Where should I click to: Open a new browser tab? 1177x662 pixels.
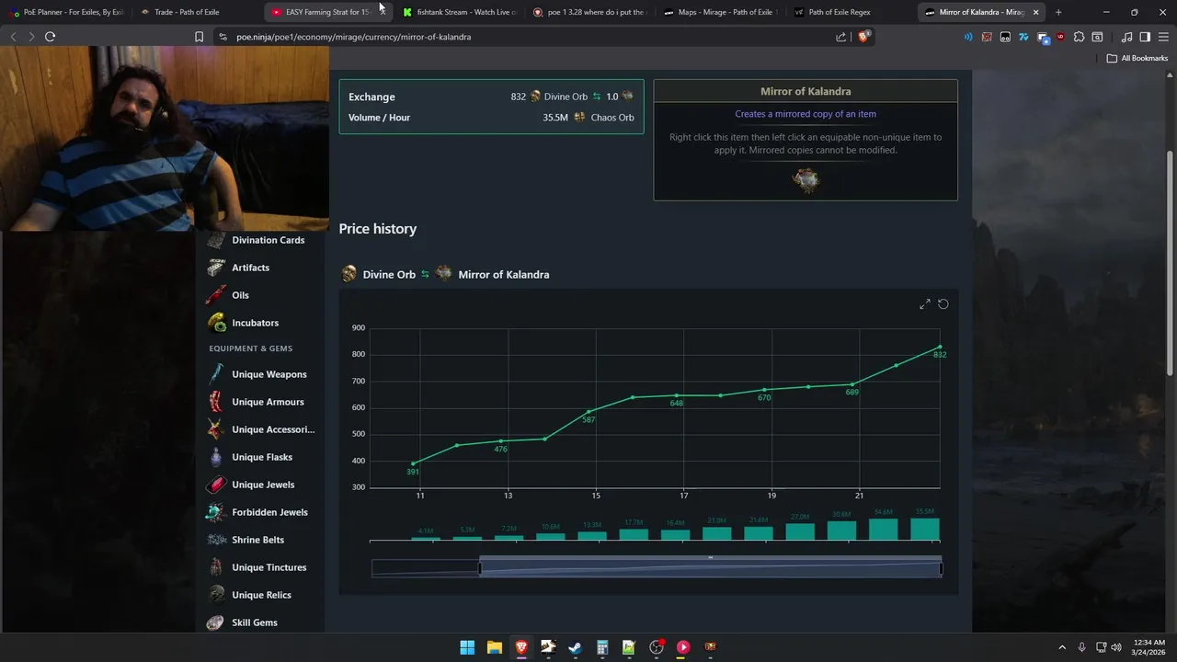coord(1058,12)
